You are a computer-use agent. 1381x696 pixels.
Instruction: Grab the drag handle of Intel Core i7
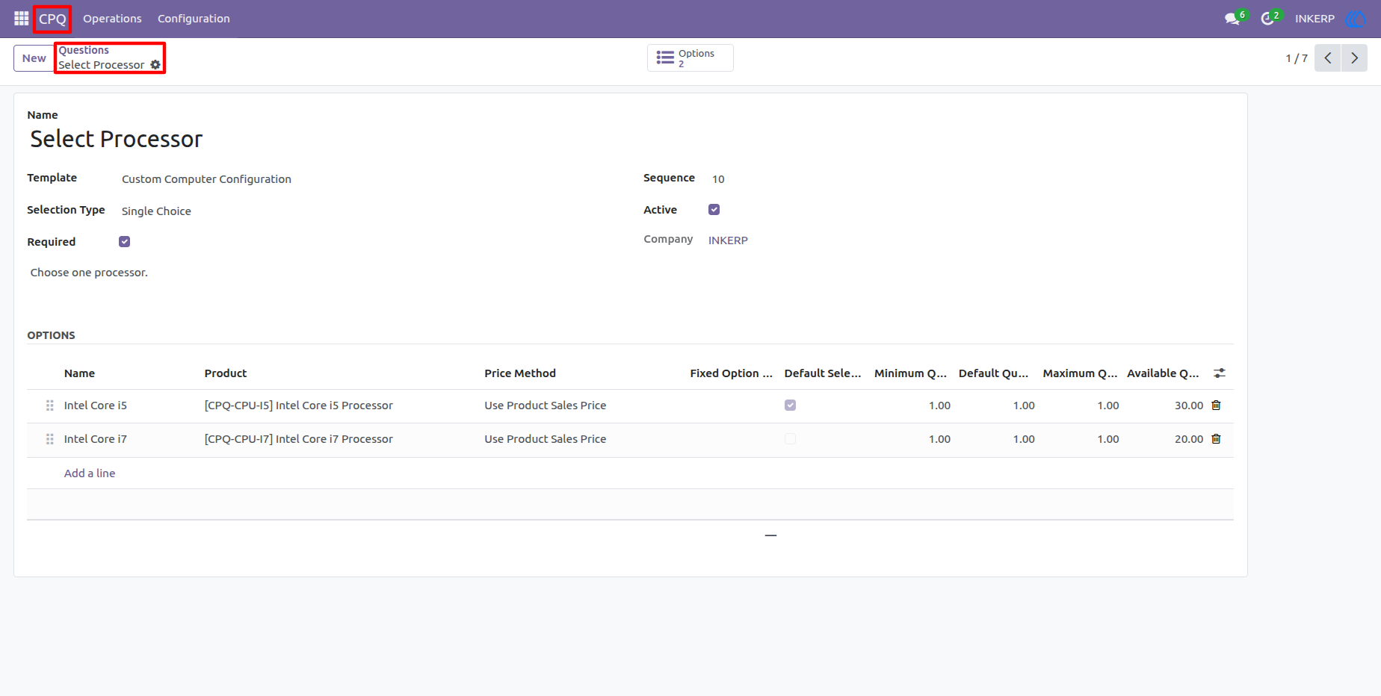coord(50,439)
